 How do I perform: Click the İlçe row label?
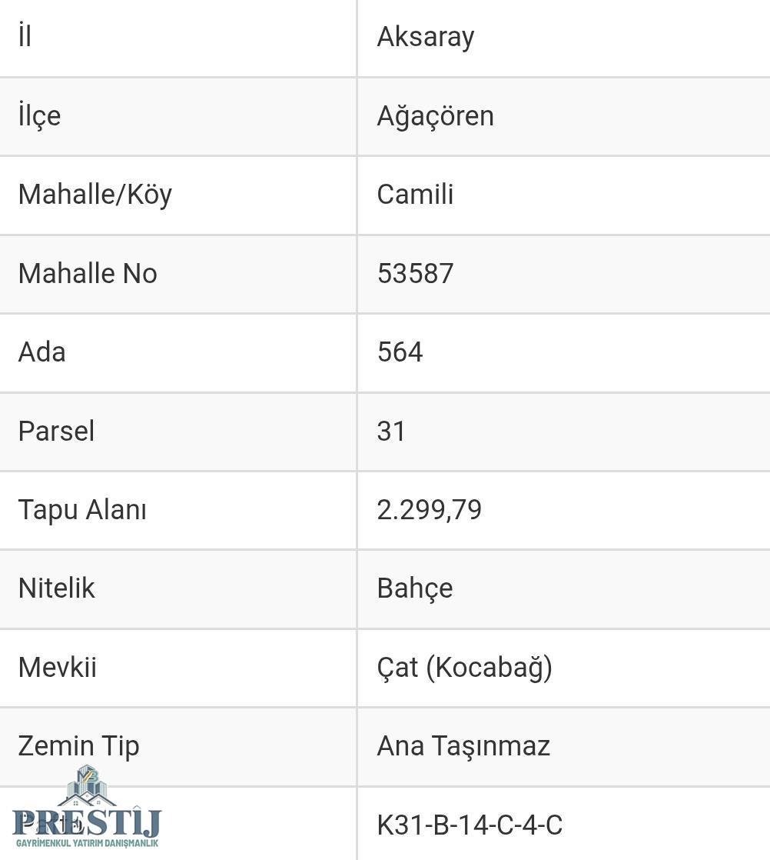click(39, 115)
